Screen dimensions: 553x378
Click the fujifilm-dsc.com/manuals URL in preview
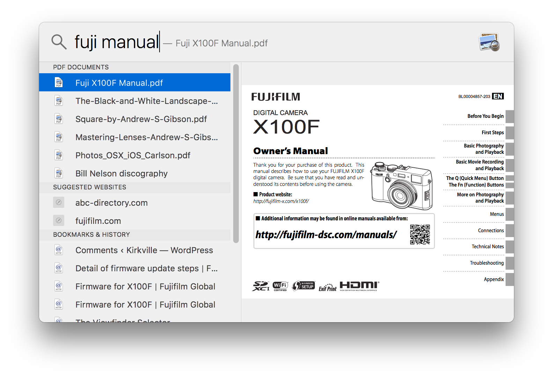[326, 235]
